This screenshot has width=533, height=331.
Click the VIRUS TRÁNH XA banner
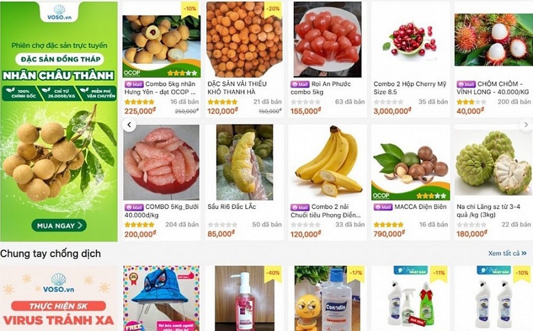(59, 298)
